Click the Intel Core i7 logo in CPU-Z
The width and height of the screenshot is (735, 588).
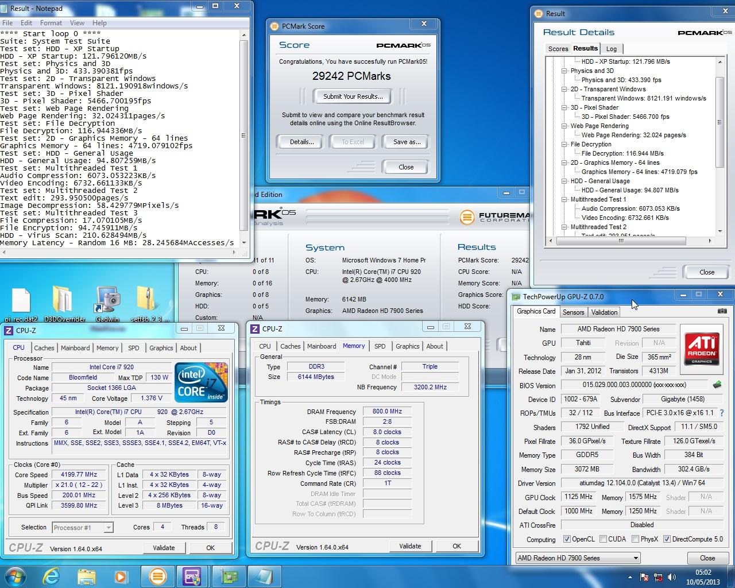point(201,382)
